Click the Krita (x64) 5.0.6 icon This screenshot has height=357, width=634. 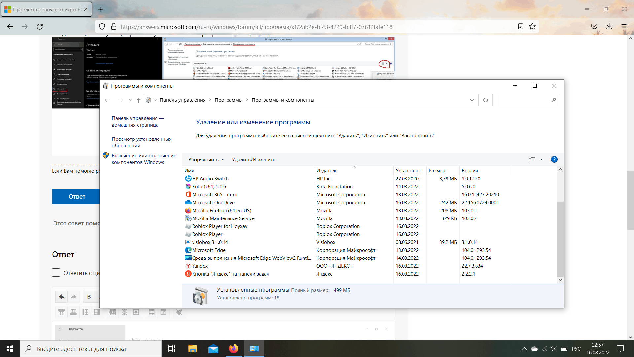point(188,186)
